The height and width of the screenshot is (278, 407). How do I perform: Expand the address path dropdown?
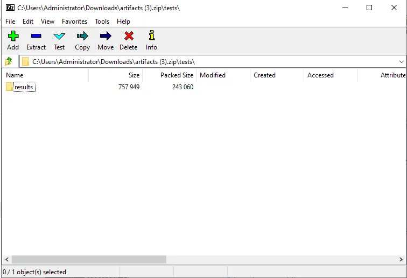pyautogui.click(x=401, y=62)
